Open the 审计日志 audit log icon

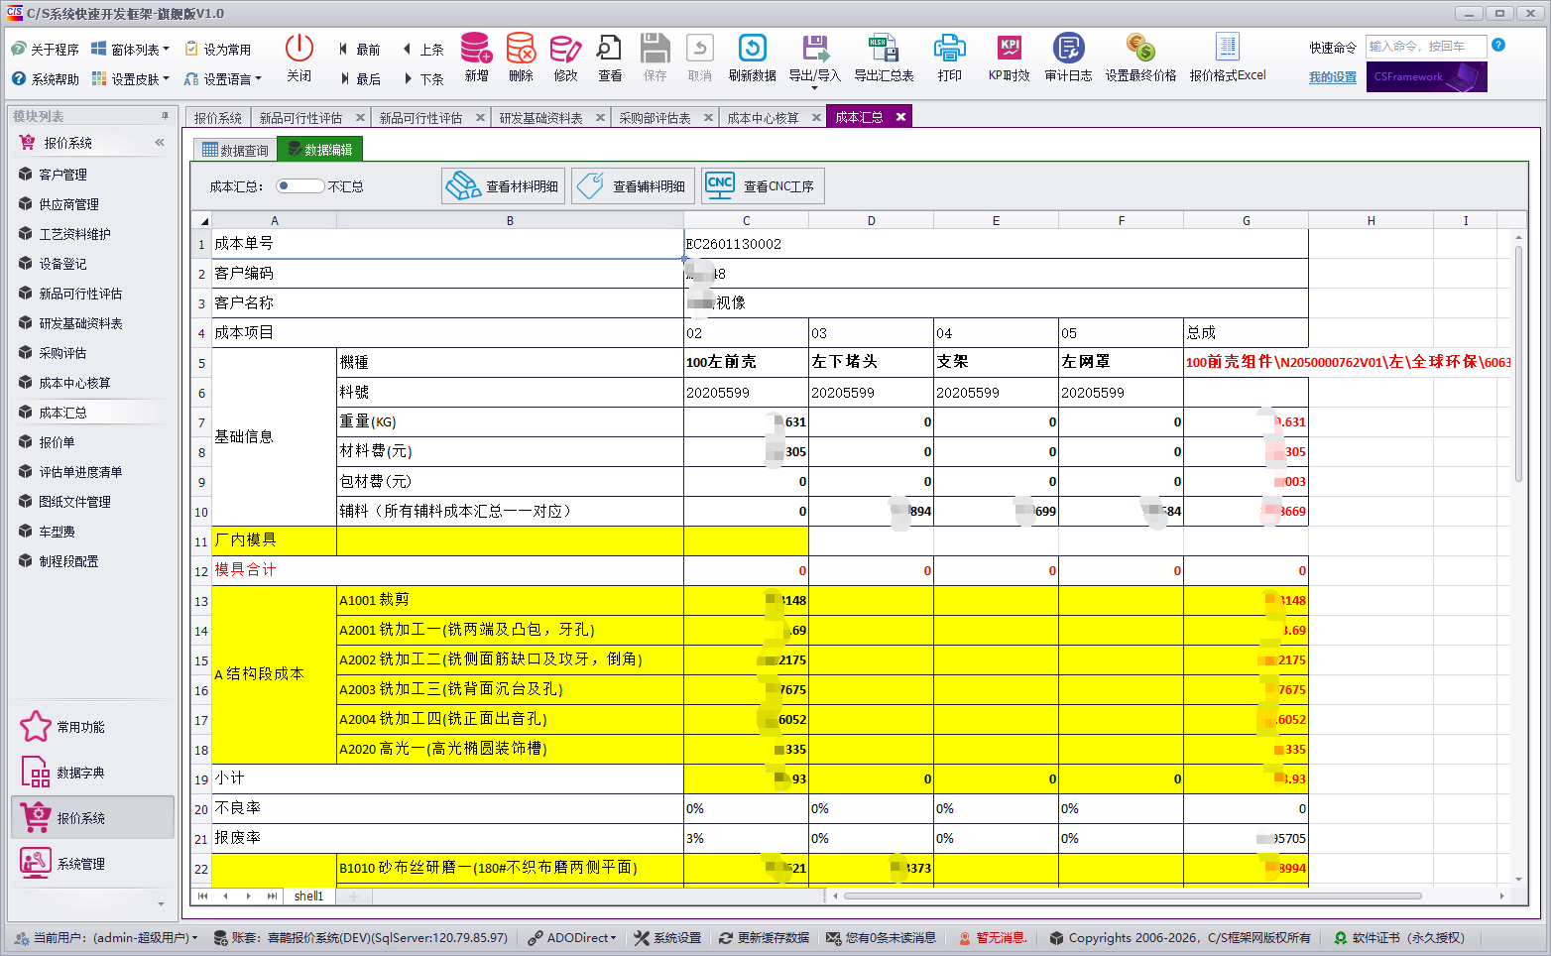[x=1068, y=48]
